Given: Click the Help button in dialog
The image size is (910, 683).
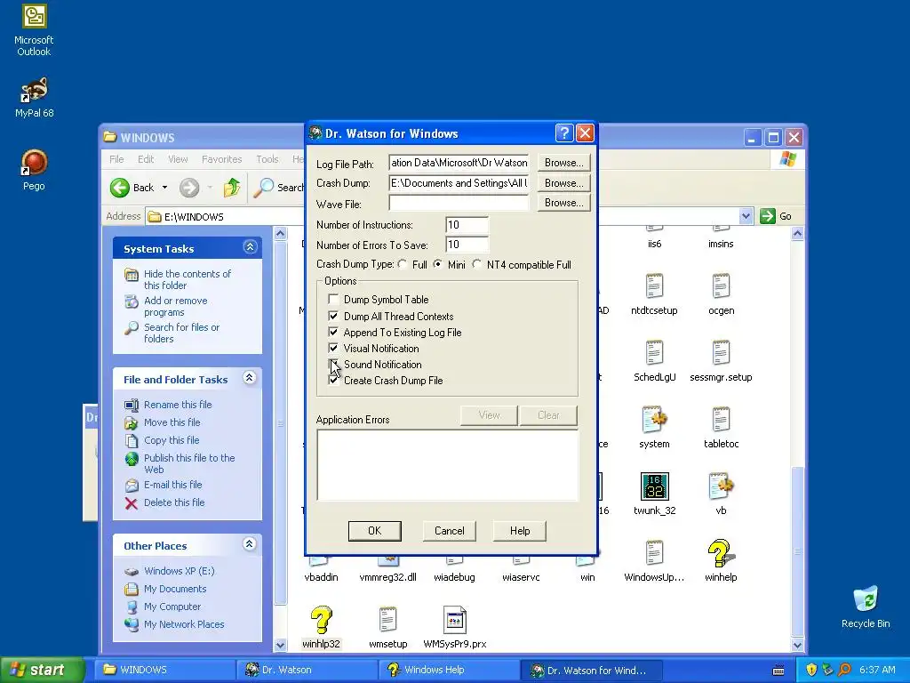Looking at the screenshot, I should [519, 531].
